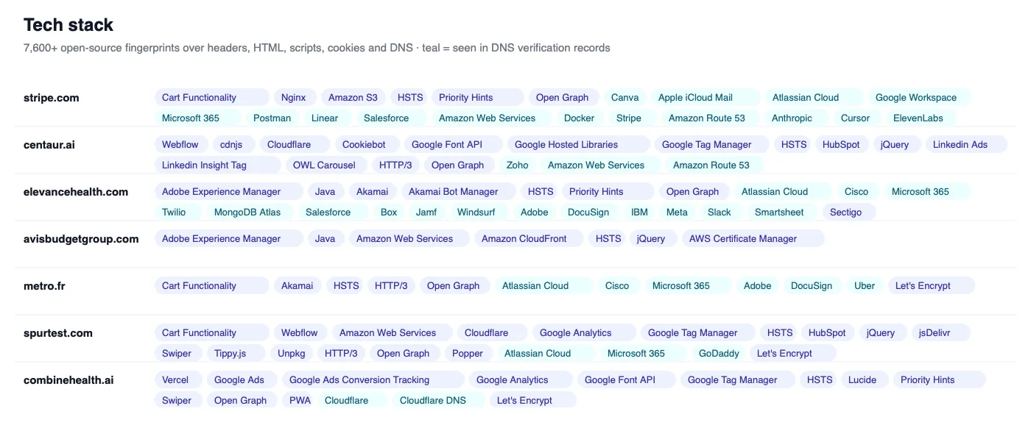Viewport: 1031px width, 425px height.
Task: Select the jsDelivr tag
Action: [x=941, y=333]
